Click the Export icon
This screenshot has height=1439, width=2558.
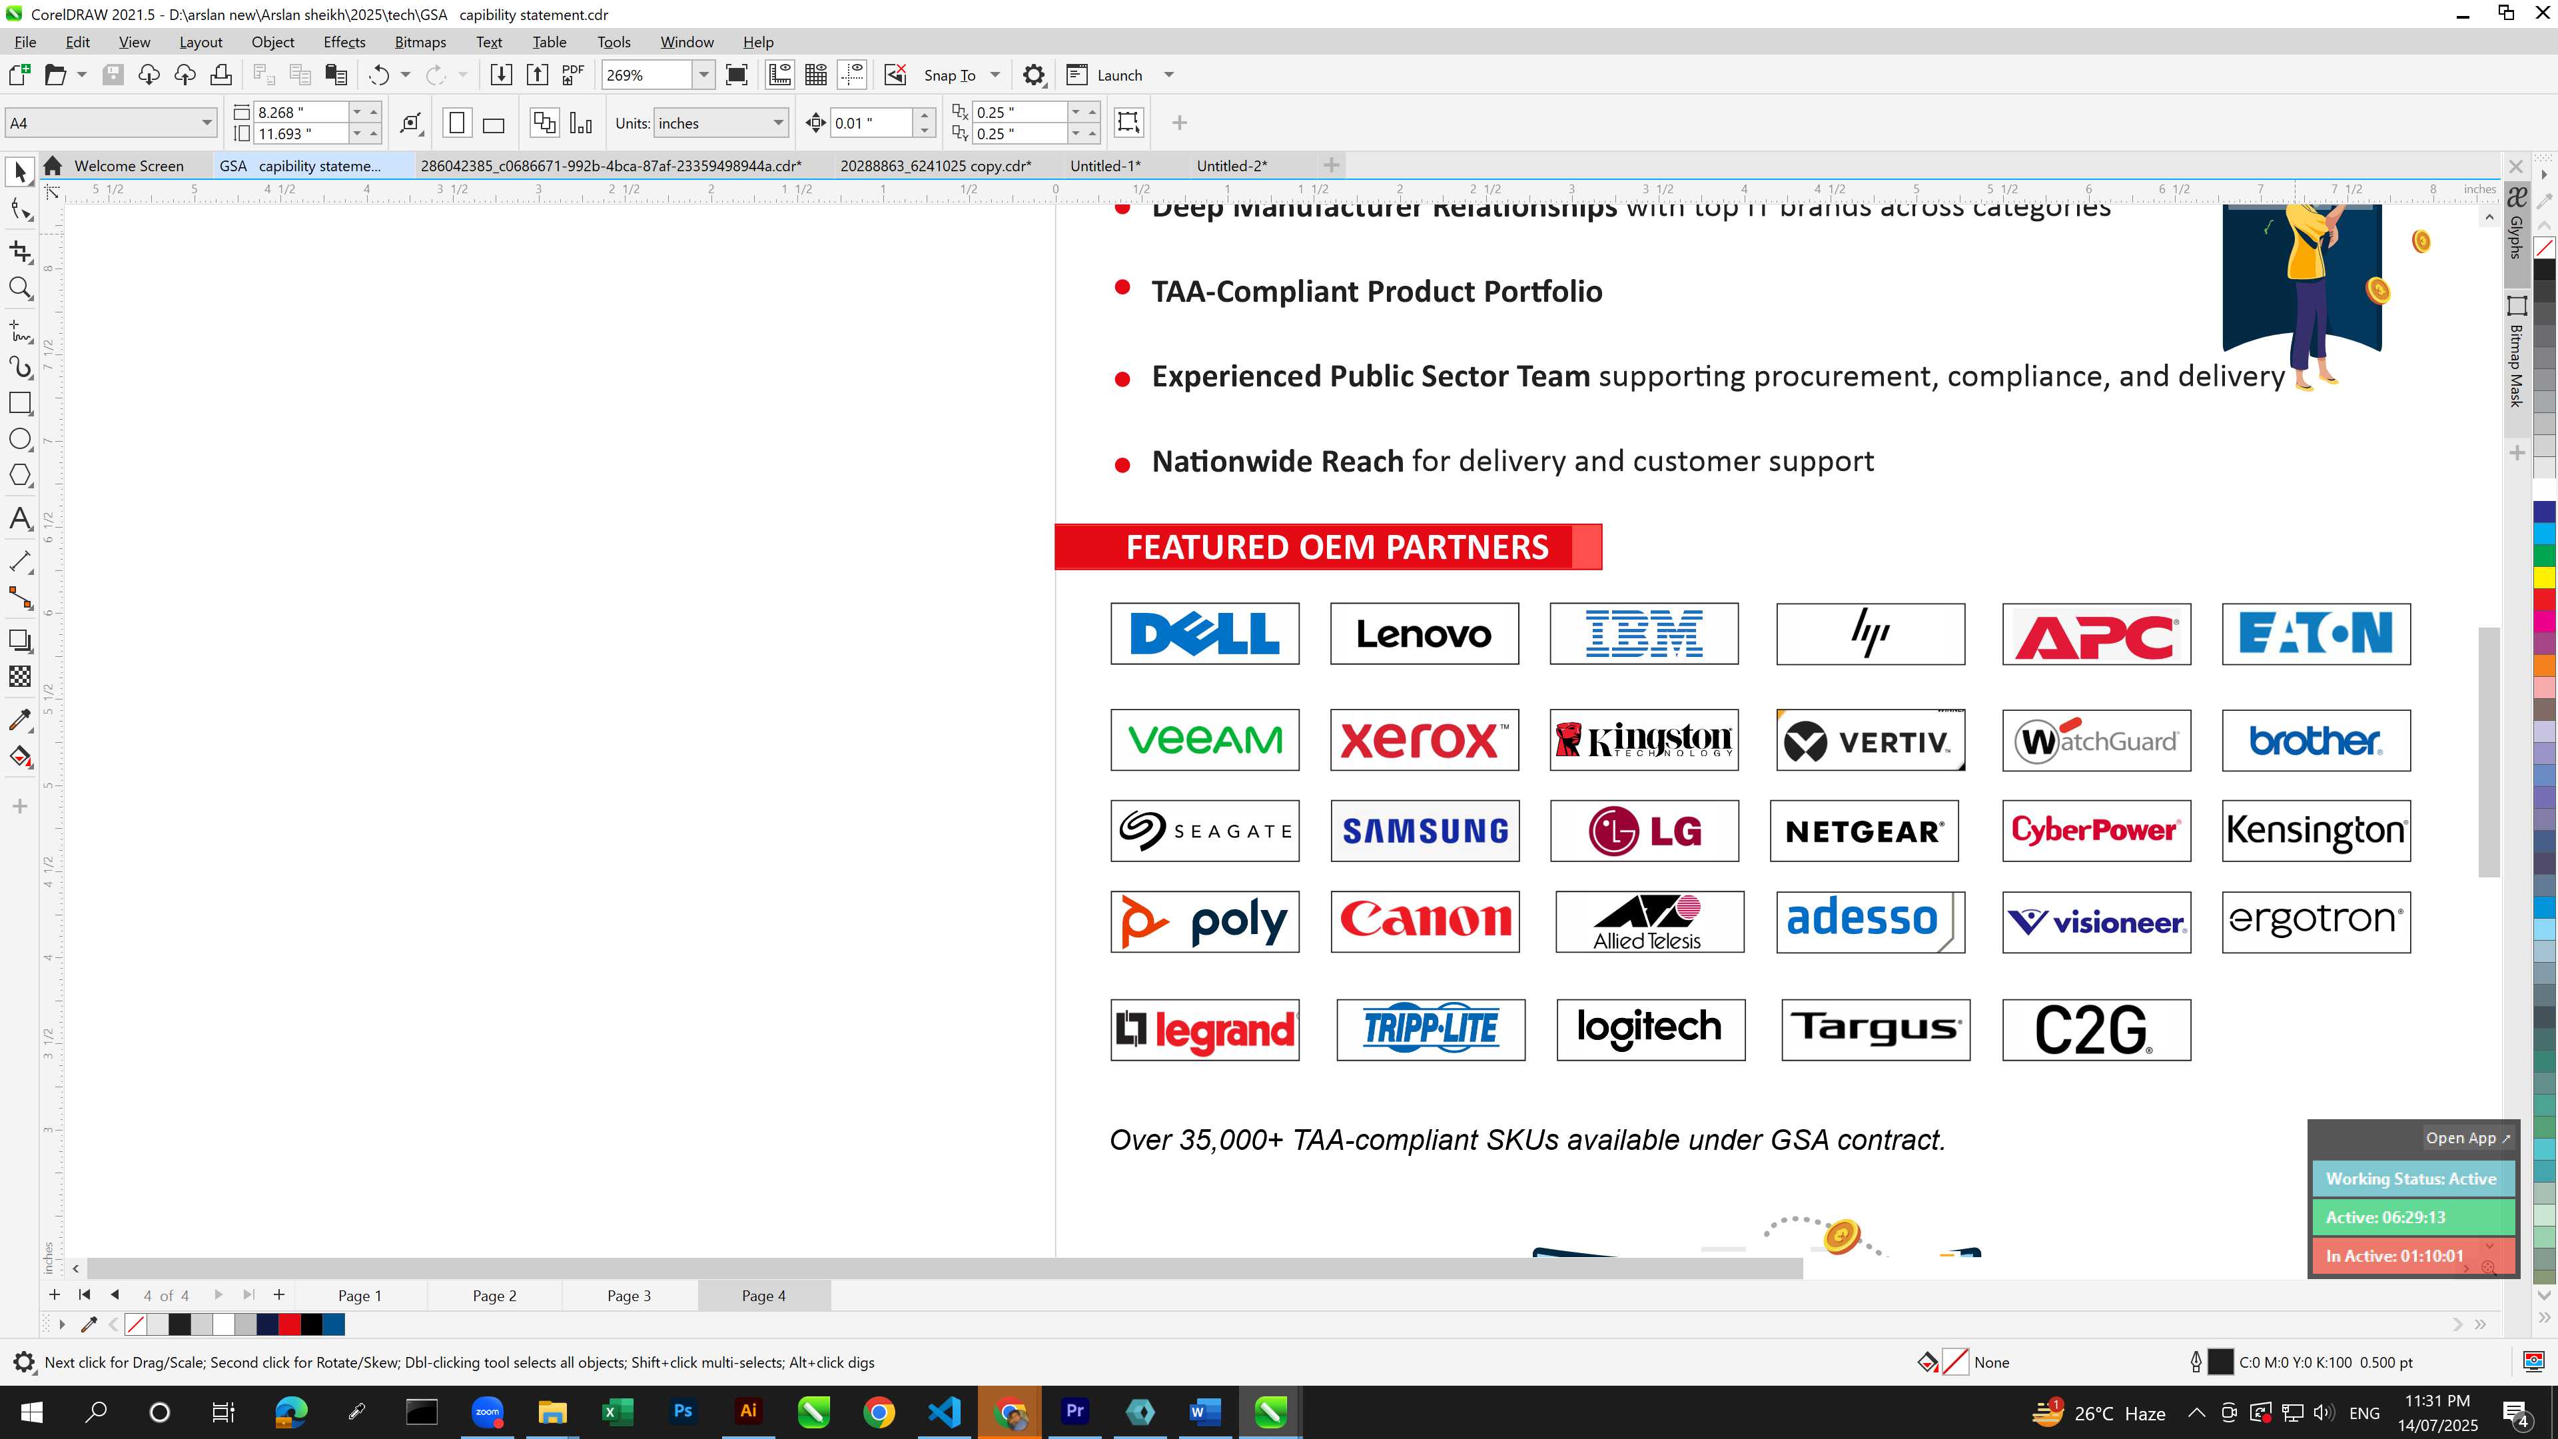click(537, 75)
